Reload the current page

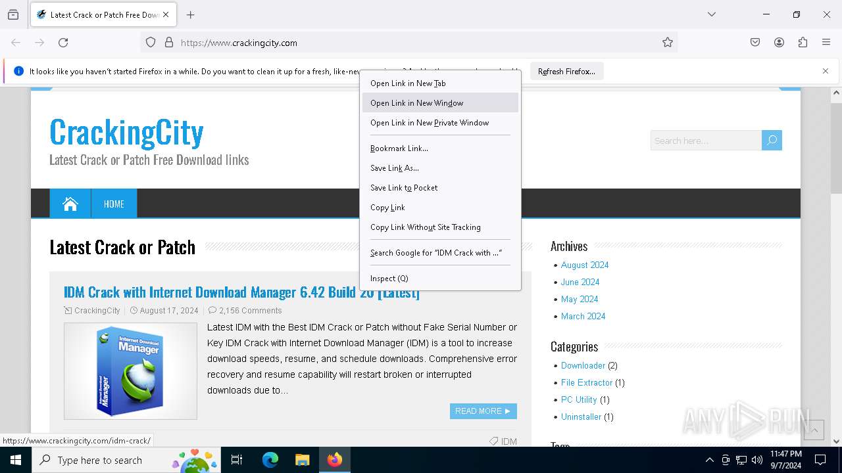63,43
